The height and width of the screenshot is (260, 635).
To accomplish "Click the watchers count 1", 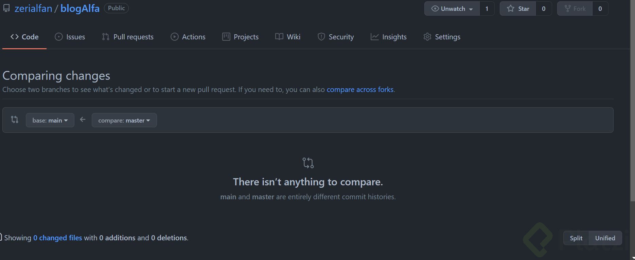I will pyautogui.click(x=487, y=8).
